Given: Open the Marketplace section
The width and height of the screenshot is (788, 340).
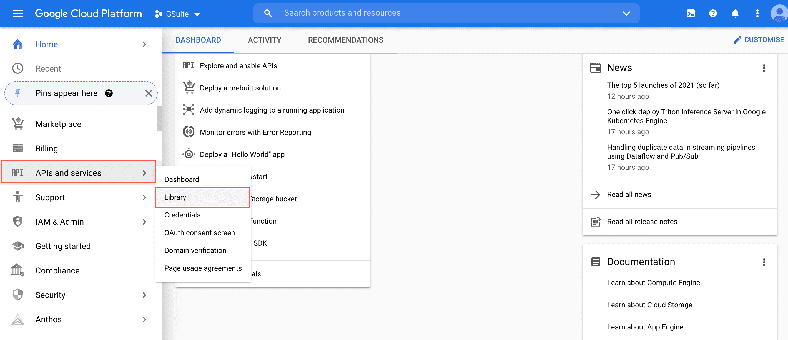Looking at the screenshot, I should tap(58, 124).
